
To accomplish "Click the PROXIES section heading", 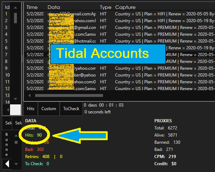I will (x=163, y=121).
